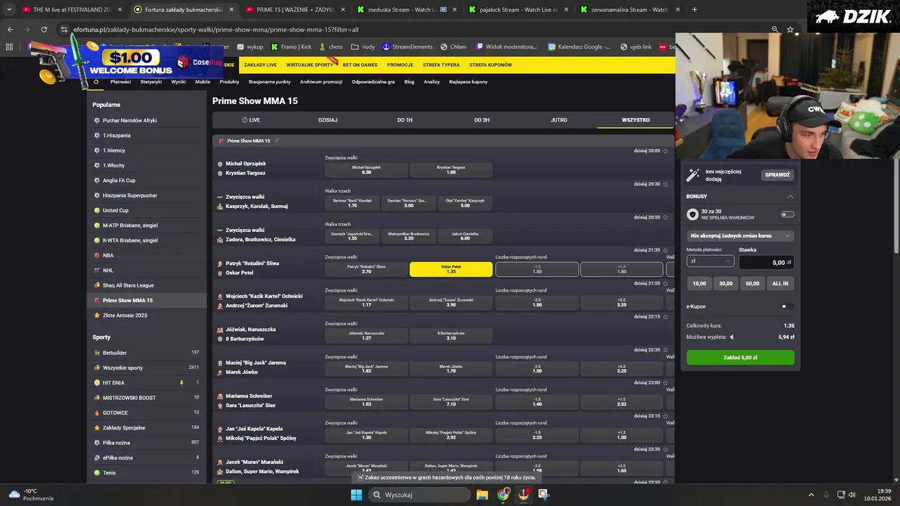900x506 pixels.
Task: Open odds change acceptance dropdown
Action: click(740, 236)
